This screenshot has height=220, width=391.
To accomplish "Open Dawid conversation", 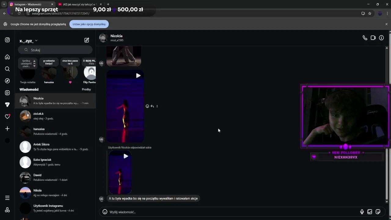I will (56, 177).
